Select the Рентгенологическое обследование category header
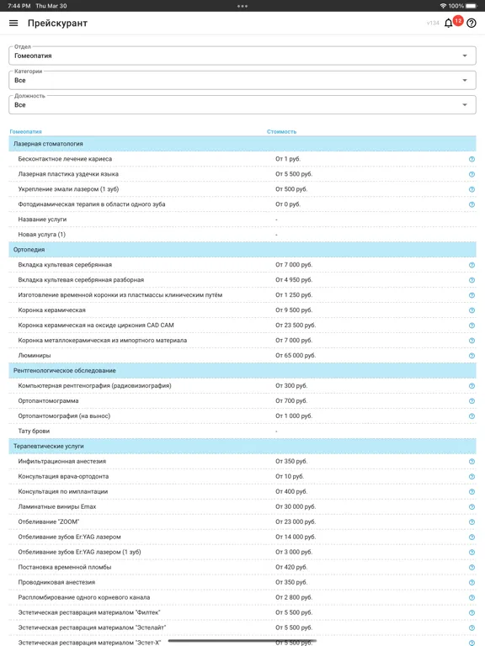Viewport: 485px width, 646px height. click(x=242, y=371)
